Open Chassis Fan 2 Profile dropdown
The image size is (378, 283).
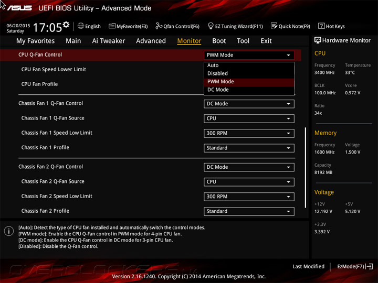pyautogui.click(x=249, y=211)
